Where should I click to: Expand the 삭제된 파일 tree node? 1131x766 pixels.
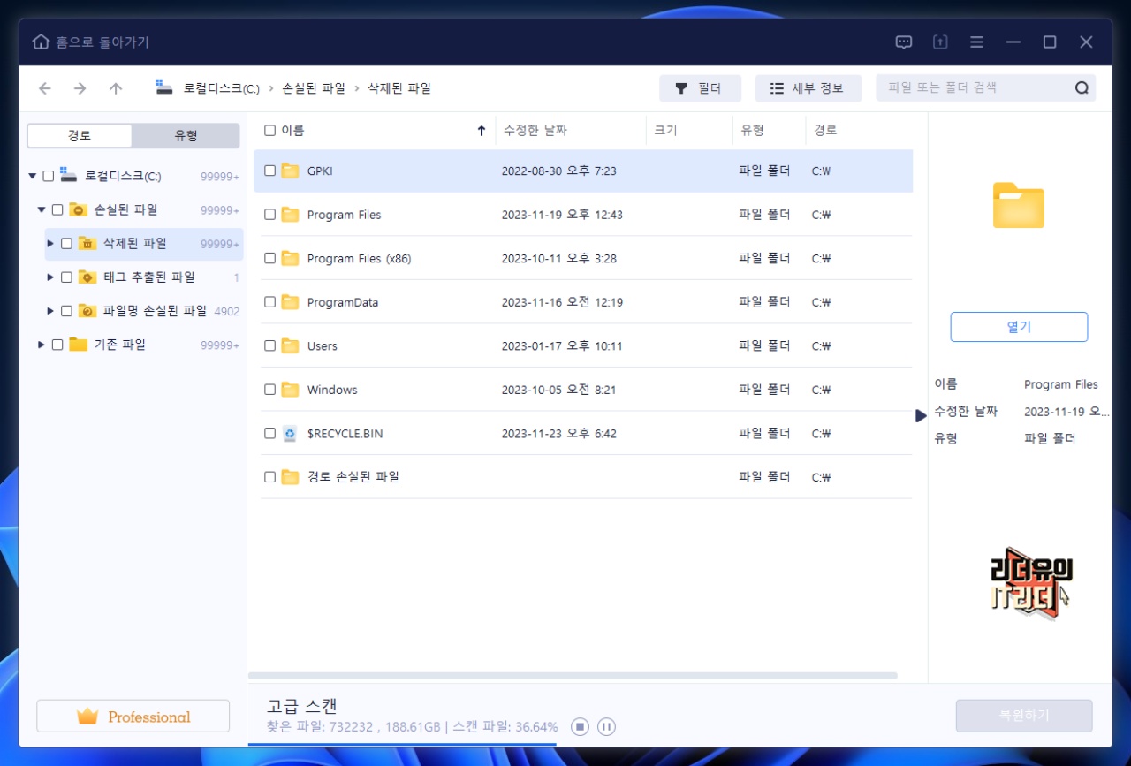(x=50, y=243)
